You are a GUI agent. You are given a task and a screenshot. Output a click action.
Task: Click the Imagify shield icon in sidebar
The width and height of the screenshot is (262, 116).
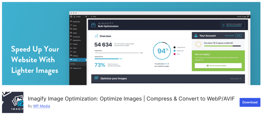click(71, 60)
